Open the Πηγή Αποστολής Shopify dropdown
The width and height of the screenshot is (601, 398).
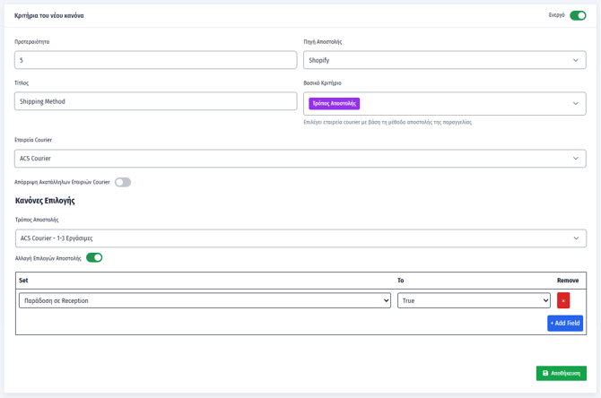click(x=445, y=60)
